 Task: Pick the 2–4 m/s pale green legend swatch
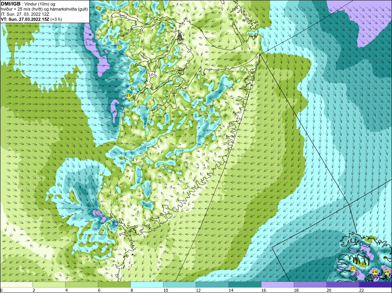pyautogui.click(x=49, y=284)
